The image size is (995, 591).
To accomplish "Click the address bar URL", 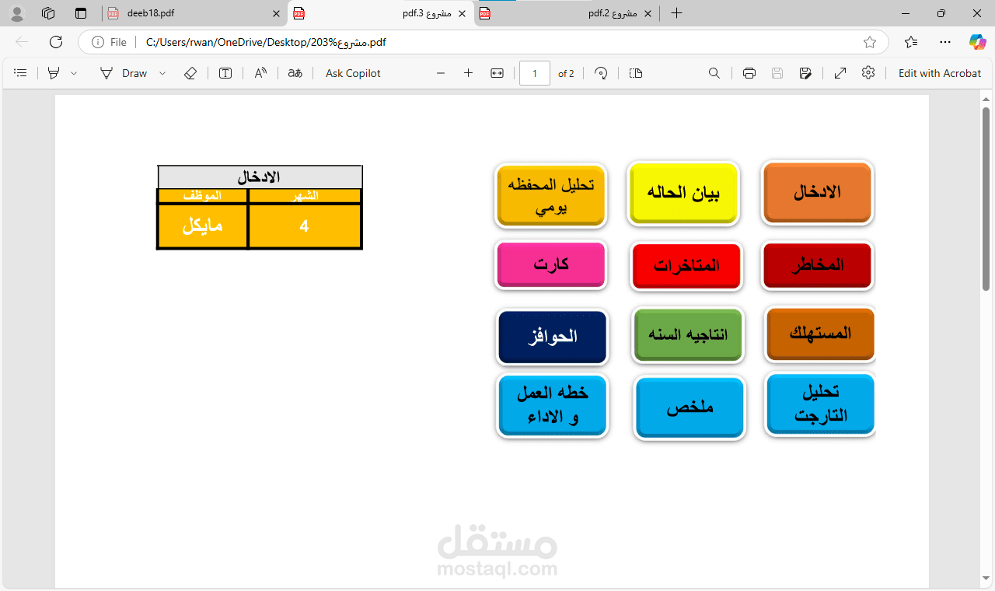I will coord(266,42).
